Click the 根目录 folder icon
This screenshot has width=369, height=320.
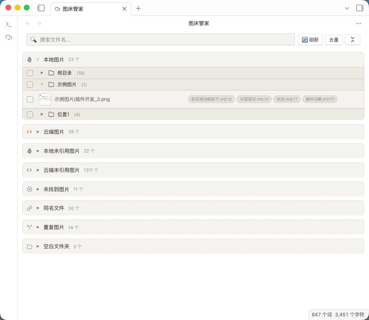tap(51, 73)
